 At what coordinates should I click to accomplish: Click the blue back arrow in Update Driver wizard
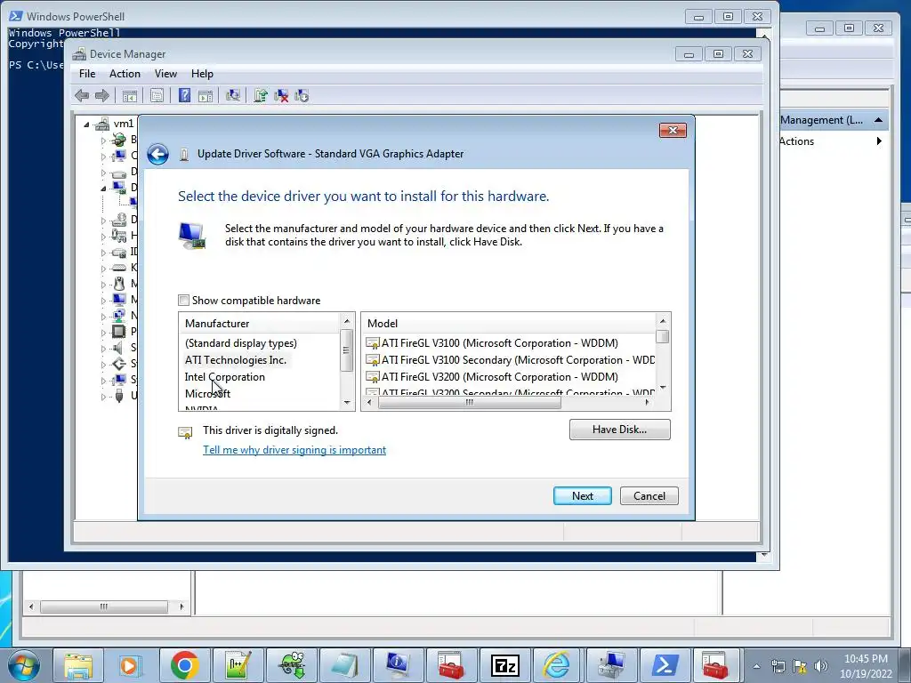click(x=157, y=154)
